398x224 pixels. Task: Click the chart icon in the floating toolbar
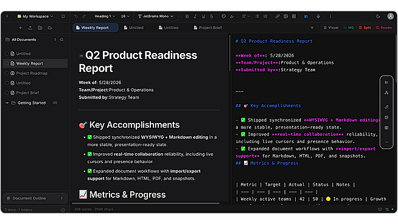coord(386,83)
